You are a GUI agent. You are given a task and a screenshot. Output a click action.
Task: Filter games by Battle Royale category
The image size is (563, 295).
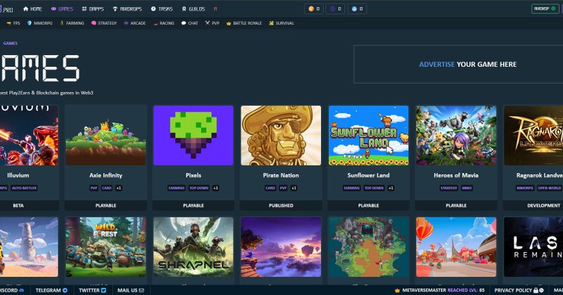coord(243,23)
